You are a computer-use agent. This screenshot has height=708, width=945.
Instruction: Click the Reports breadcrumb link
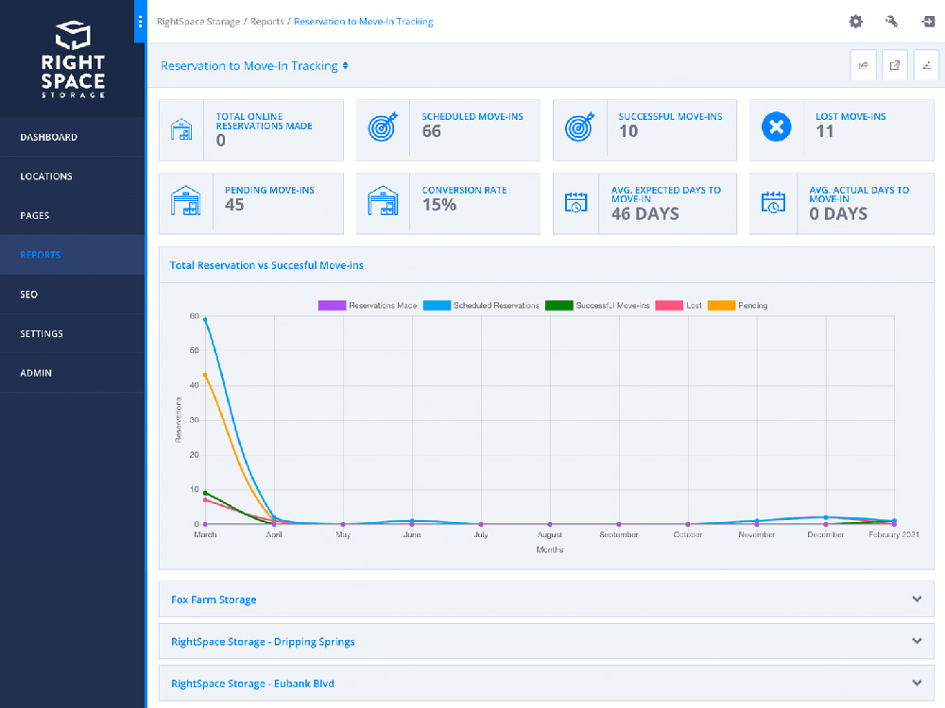[267, 22]
